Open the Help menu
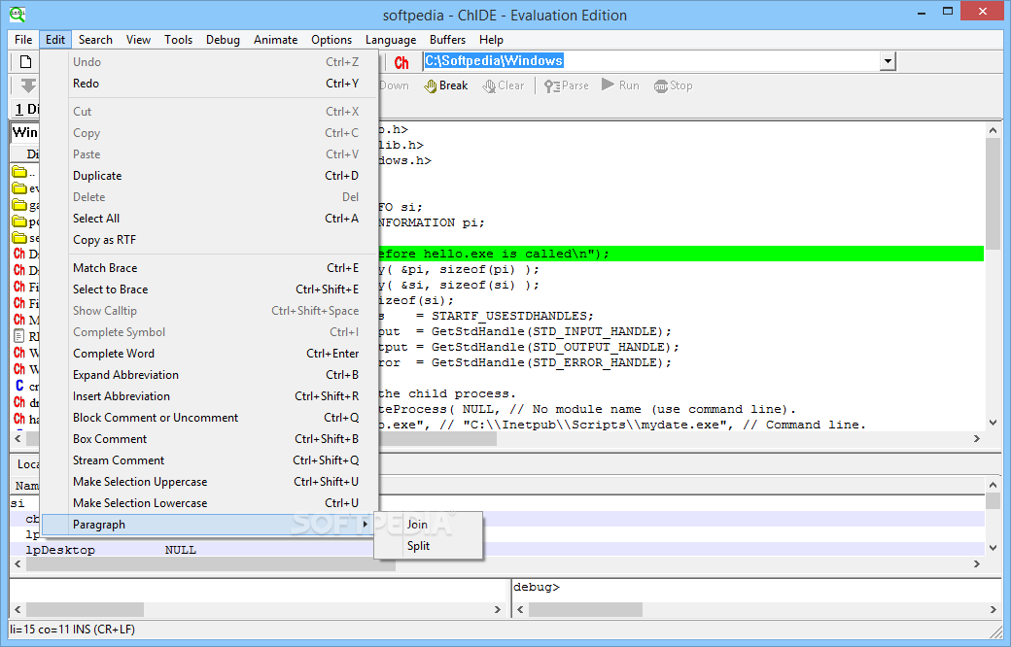 pyautogui.click(x=491, y=40)
